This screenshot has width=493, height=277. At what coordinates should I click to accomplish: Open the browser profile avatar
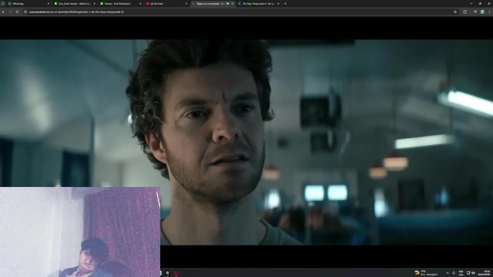click(x=482, y=12)
